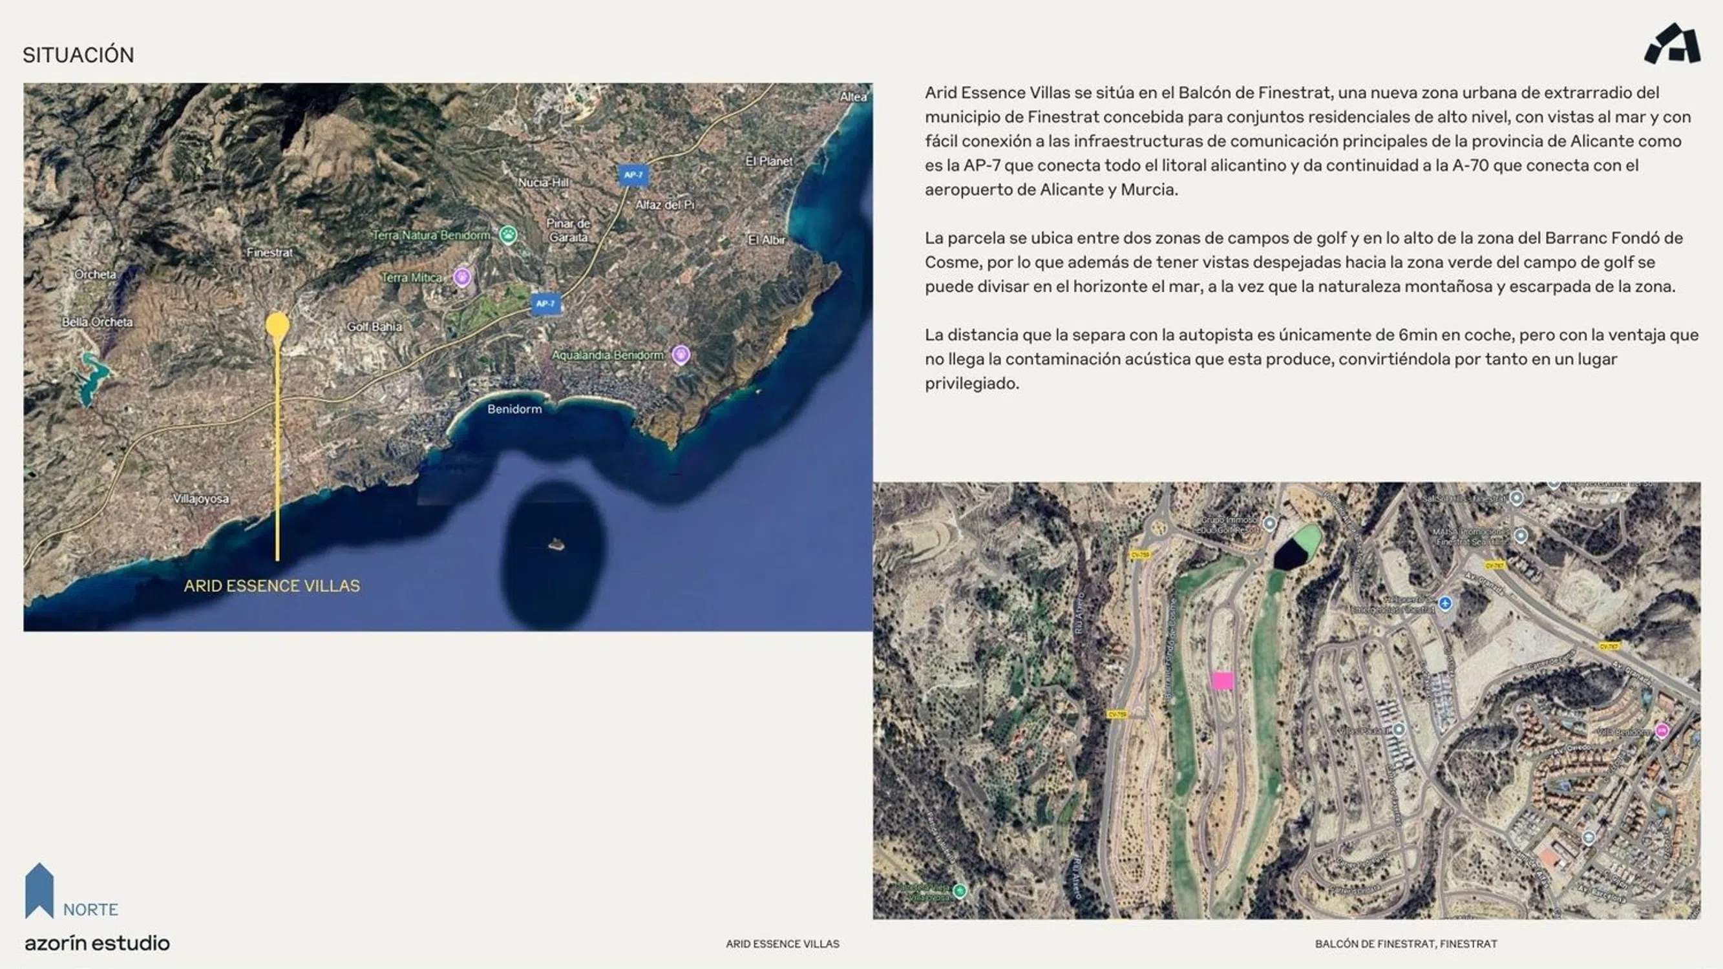Click the ARID ESSENCE VILLAS yellow label
This screenshot has width=1723, height=969.
[x=271, y=586]
